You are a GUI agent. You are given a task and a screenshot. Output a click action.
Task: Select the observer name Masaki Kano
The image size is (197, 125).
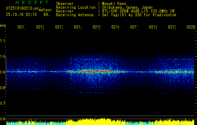click(x=114, y=4)
